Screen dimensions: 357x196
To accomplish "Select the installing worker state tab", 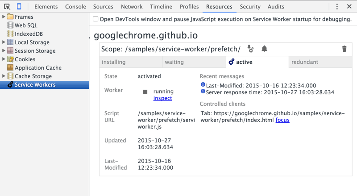I will [x=131, y=62].
